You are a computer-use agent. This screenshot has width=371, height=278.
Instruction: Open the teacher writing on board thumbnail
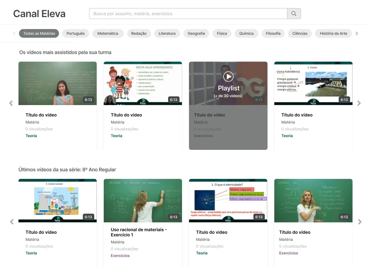(143, 201)
